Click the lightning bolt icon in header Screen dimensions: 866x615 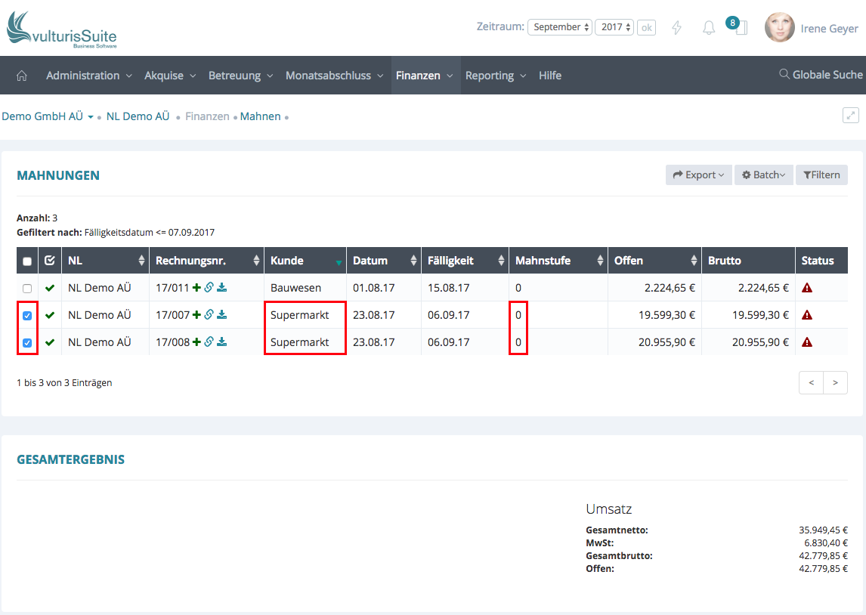[677, 28]
